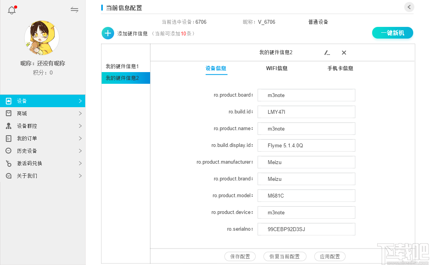Screen dimensions: 430x265
Task: Click the sidebar collapse arrows icon
Action: point(74,10)
